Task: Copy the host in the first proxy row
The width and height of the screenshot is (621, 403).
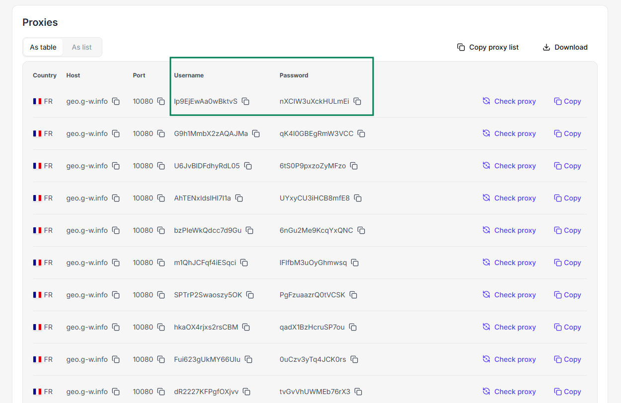Action: click(x=116, y=101)
